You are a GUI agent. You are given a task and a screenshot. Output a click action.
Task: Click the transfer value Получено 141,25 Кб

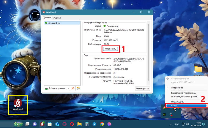(x=124, y=82)
